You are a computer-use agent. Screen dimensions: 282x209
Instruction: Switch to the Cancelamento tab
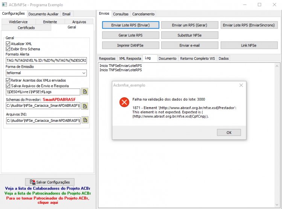coord(143,14)
